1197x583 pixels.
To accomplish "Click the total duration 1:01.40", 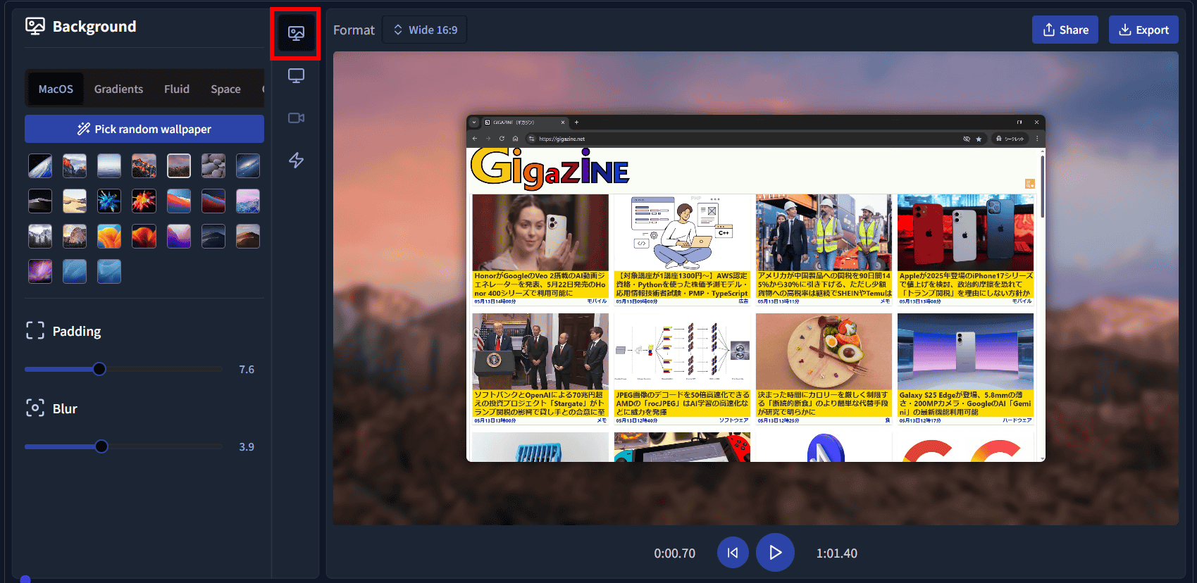I will 837,553.
